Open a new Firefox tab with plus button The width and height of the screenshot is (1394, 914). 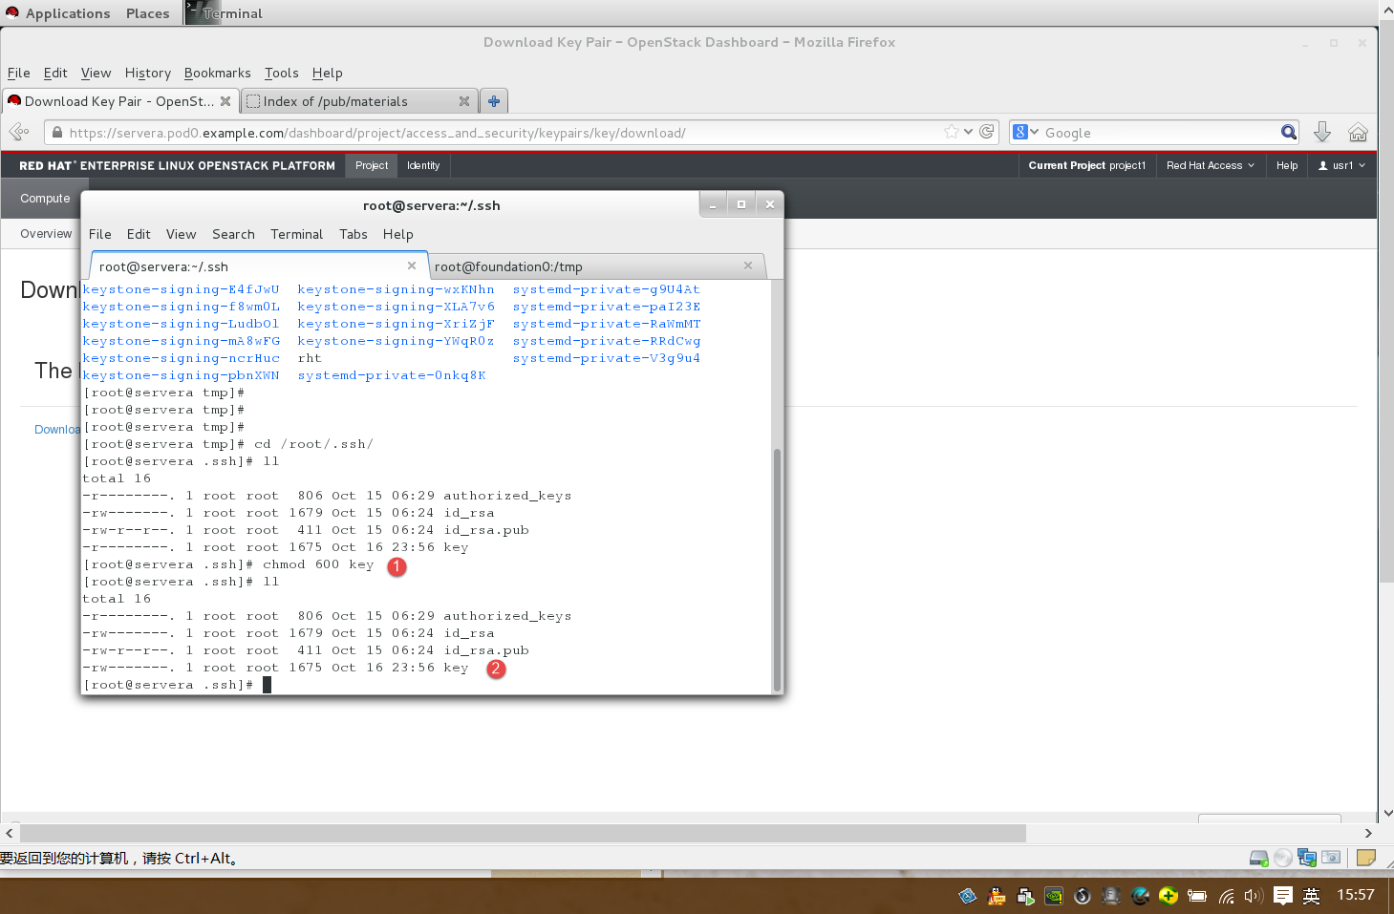coord(494,101)
